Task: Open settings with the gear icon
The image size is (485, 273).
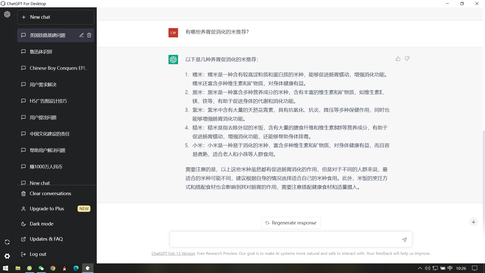Action: (7, 256)
